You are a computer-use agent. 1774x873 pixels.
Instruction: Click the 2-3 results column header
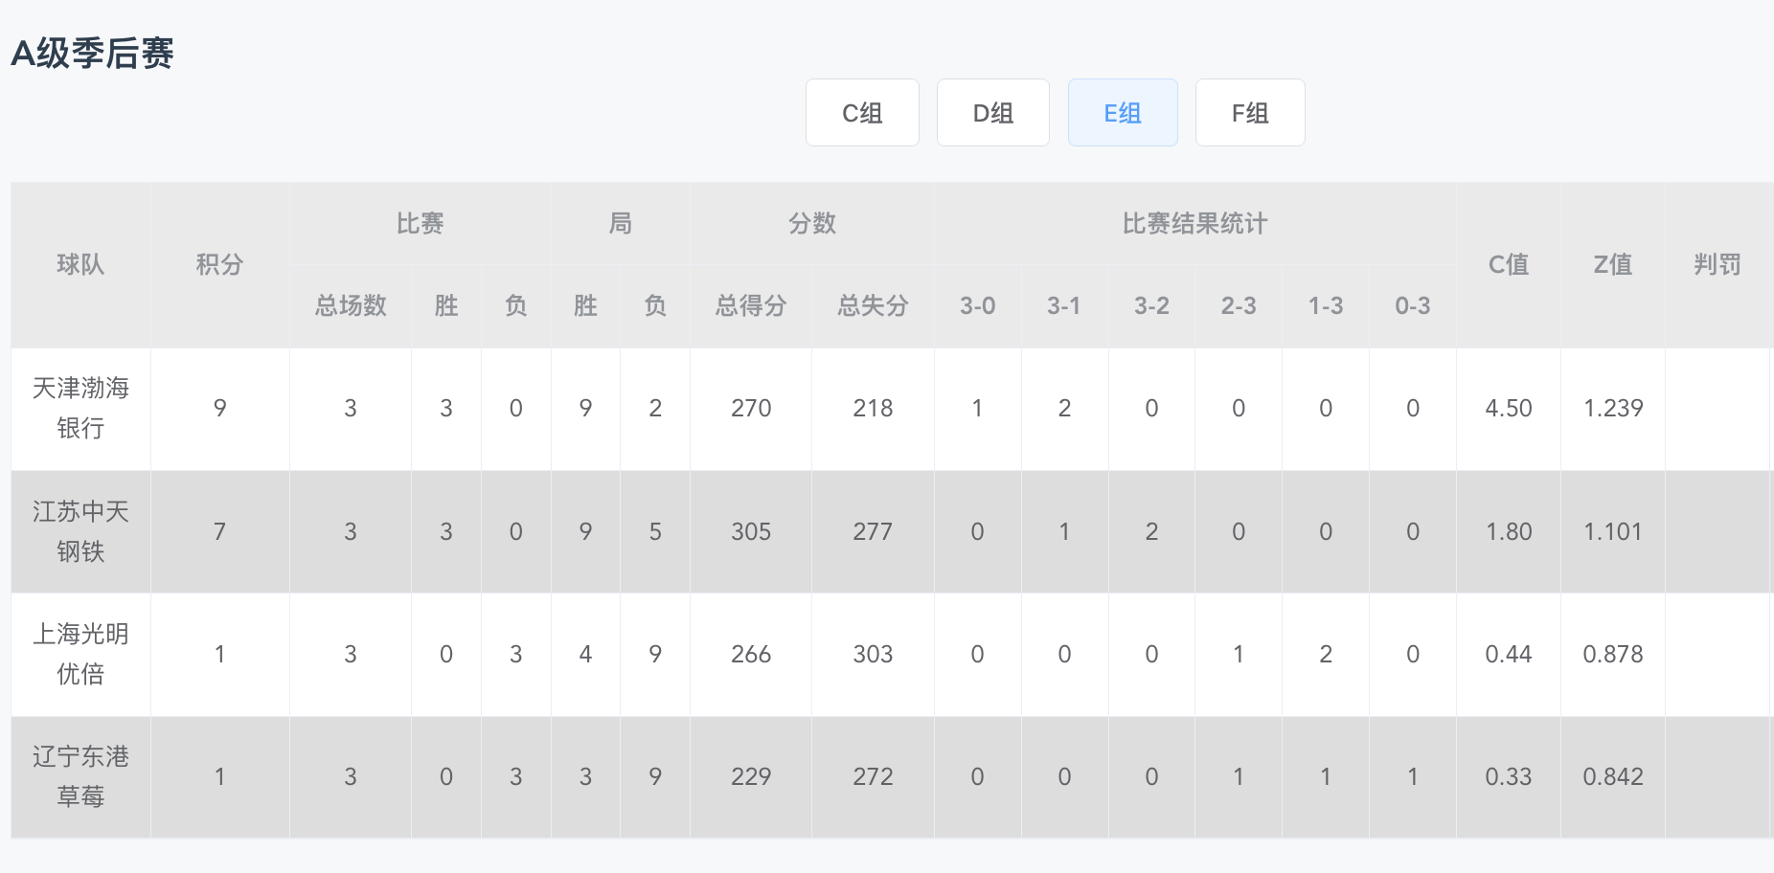[x=1239, y=305]
